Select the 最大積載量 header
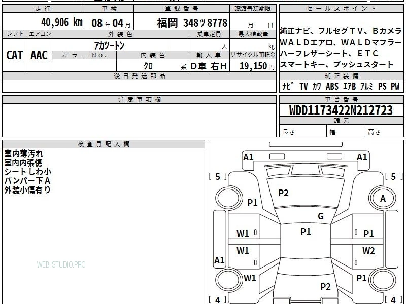 point(253,34)
